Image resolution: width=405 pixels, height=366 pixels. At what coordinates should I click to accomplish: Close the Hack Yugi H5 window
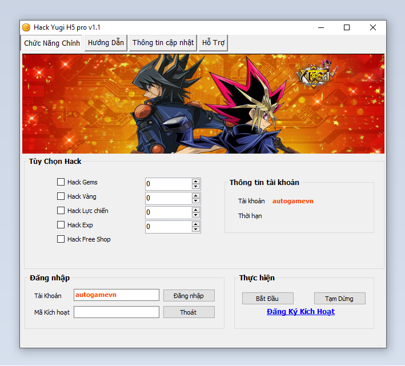click(x=372, y=27)
